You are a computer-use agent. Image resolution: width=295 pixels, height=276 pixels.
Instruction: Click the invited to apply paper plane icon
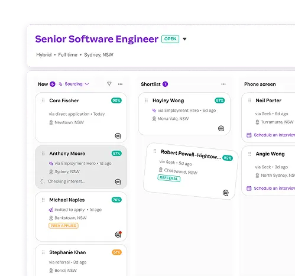pyautogui.click(x=51, y=210)
